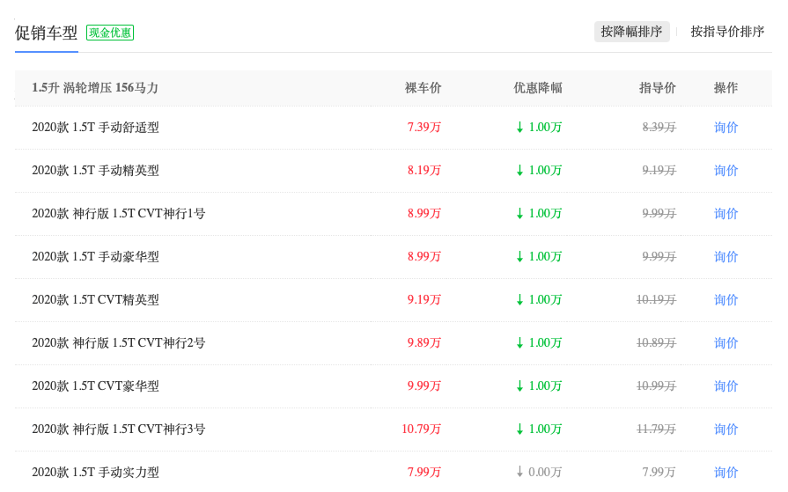The height and width of the screenshot is (492, 788).
Task: Sort by 按降幅排序
Action: coord(631,32)
